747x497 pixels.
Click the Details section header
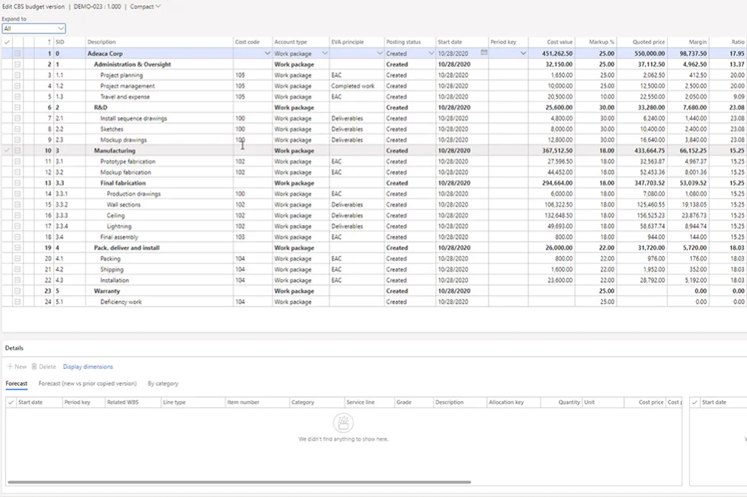click(x=14, y=348)
